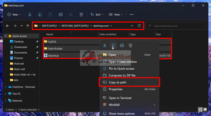
Task: Select Compress to ZIP file
Action: (129, 75)
